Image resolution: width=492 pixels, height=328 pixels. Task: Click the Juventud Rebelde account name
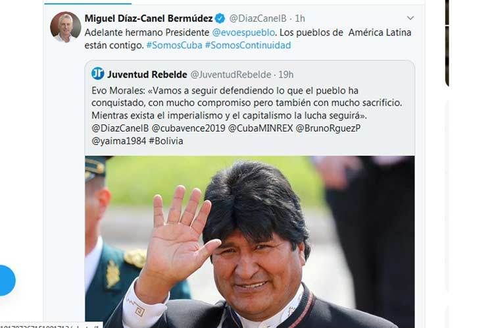pyautogui.click(x=147, y=74)
